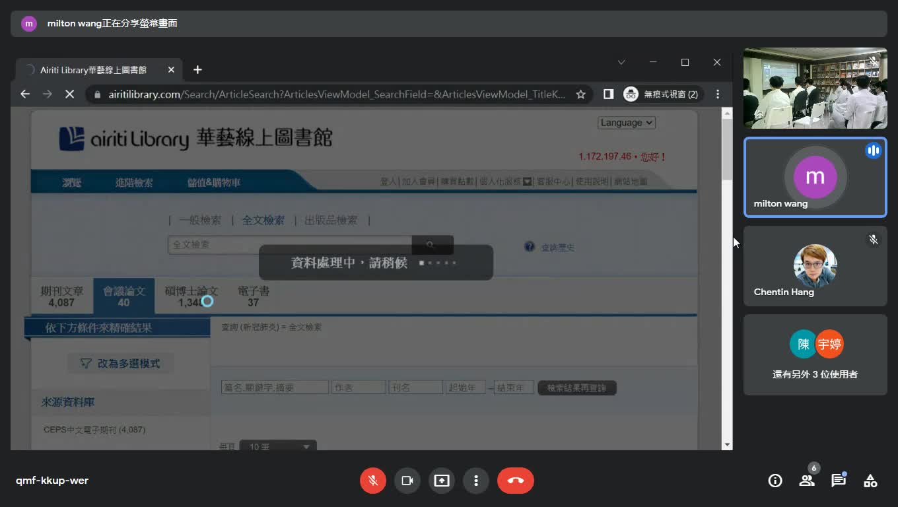This screenshot has height=507, width=898.
Task: Toggle the browser side panel icon
Action: [x=609, y=94]
